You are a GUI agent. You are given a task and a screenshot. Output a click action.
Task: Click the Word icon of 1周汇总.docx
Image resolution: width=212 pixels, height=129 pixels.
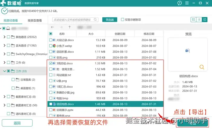(x=54, y=86)
